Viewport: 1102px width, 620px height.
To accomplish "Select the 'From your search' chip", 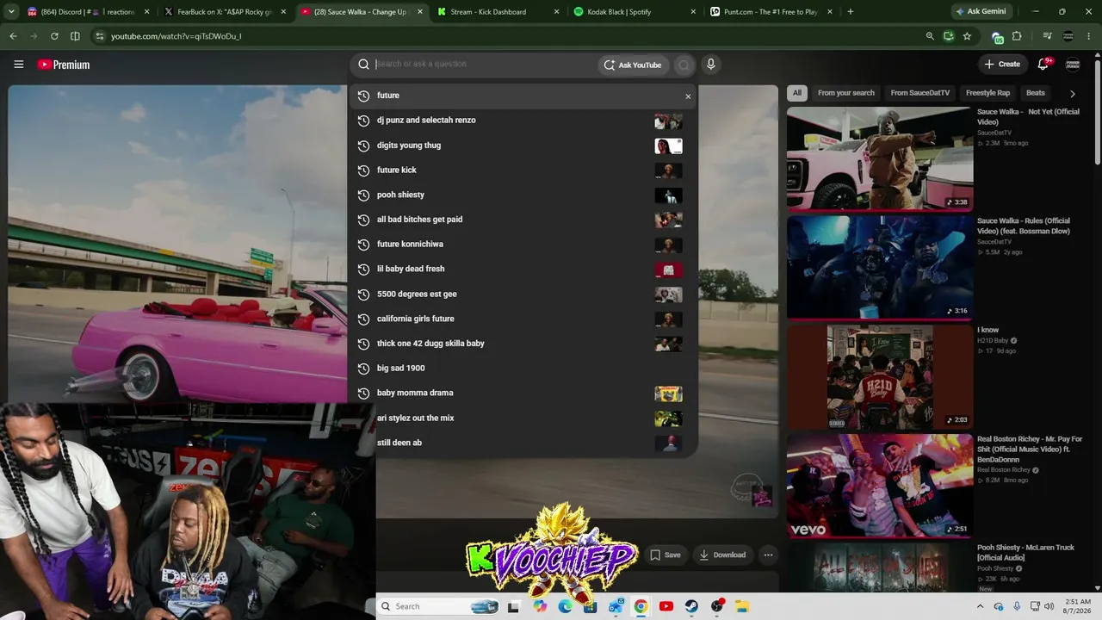I will [x=846, y=93].
